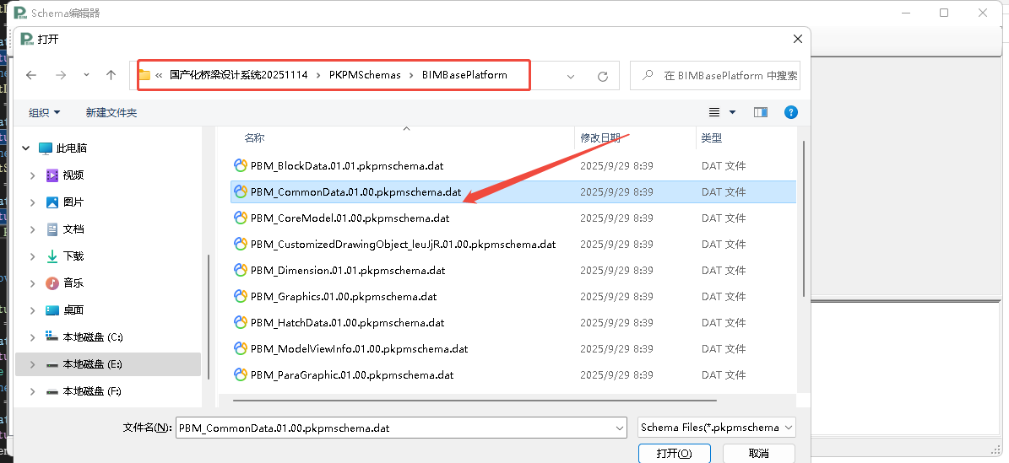Expand the 本地磁盘 (E:) node

click(33, 364)
